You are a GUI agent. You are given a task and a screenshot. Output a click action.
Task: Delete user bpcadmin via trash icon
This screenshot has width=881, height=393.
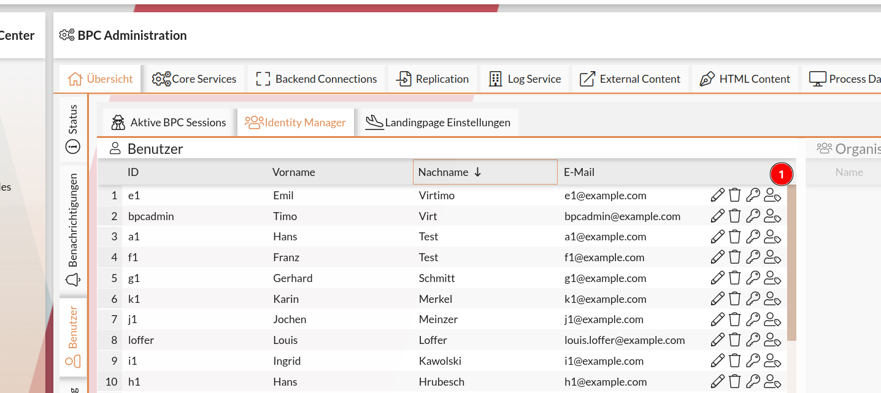(735, 216)
